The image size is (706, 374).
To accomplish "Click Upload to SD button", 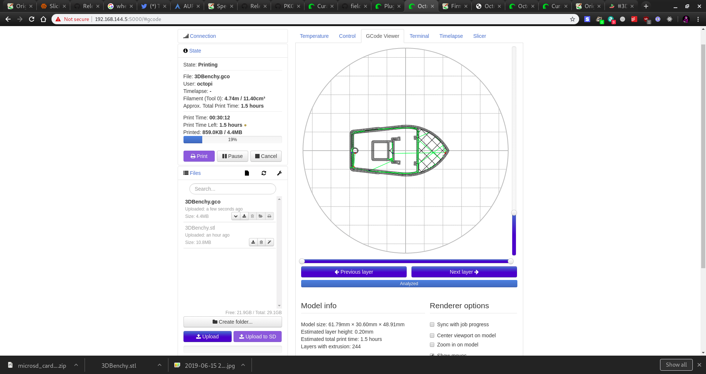I will 257,337.
